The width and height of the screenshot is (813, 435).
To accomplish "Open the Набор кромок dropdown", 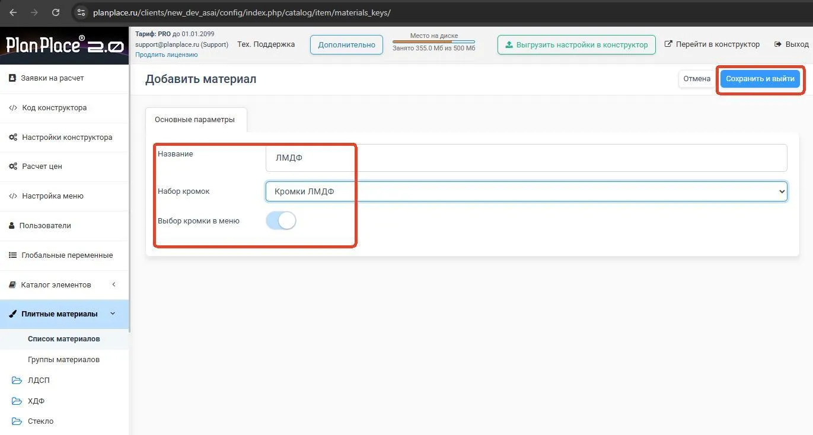I will click(527, 191).
